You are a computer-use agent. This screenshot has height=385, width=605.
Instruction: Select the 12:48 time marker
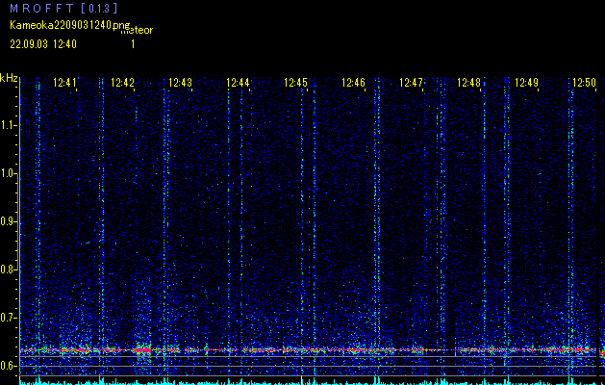coord(468,83)
